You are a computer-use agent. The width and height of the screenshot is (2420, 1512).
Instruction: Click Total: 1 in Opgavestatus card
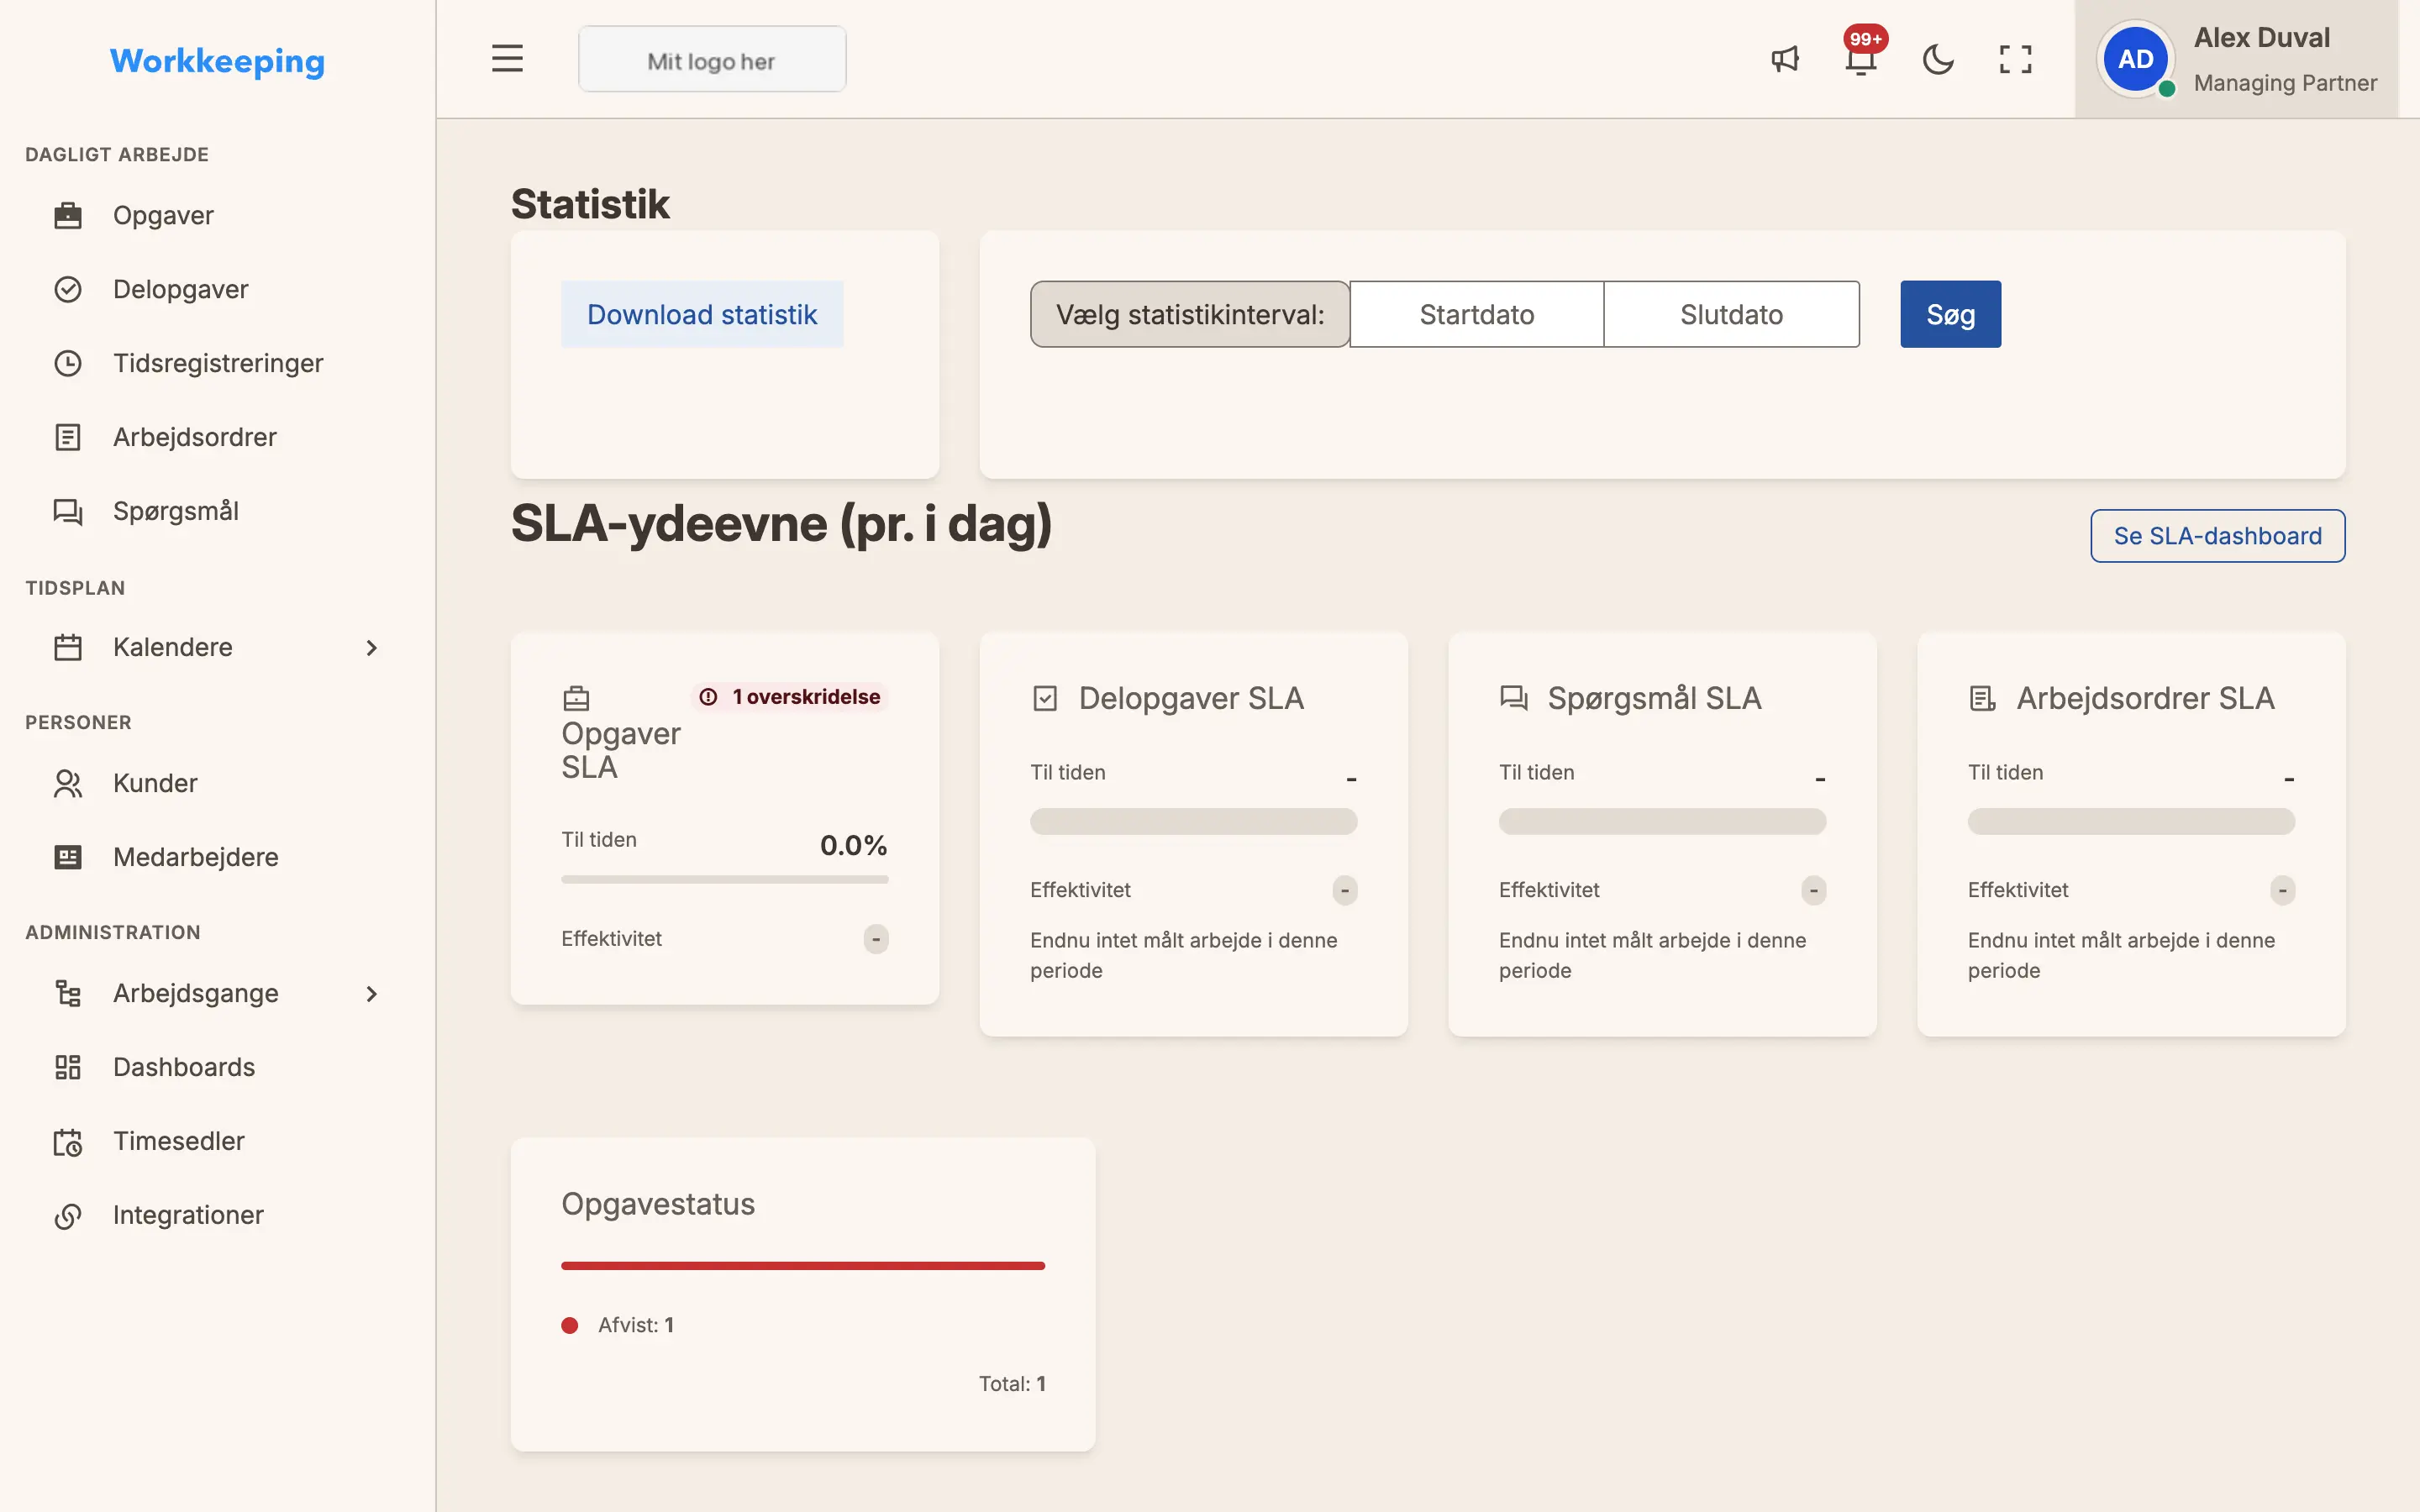[1012, 1384]
